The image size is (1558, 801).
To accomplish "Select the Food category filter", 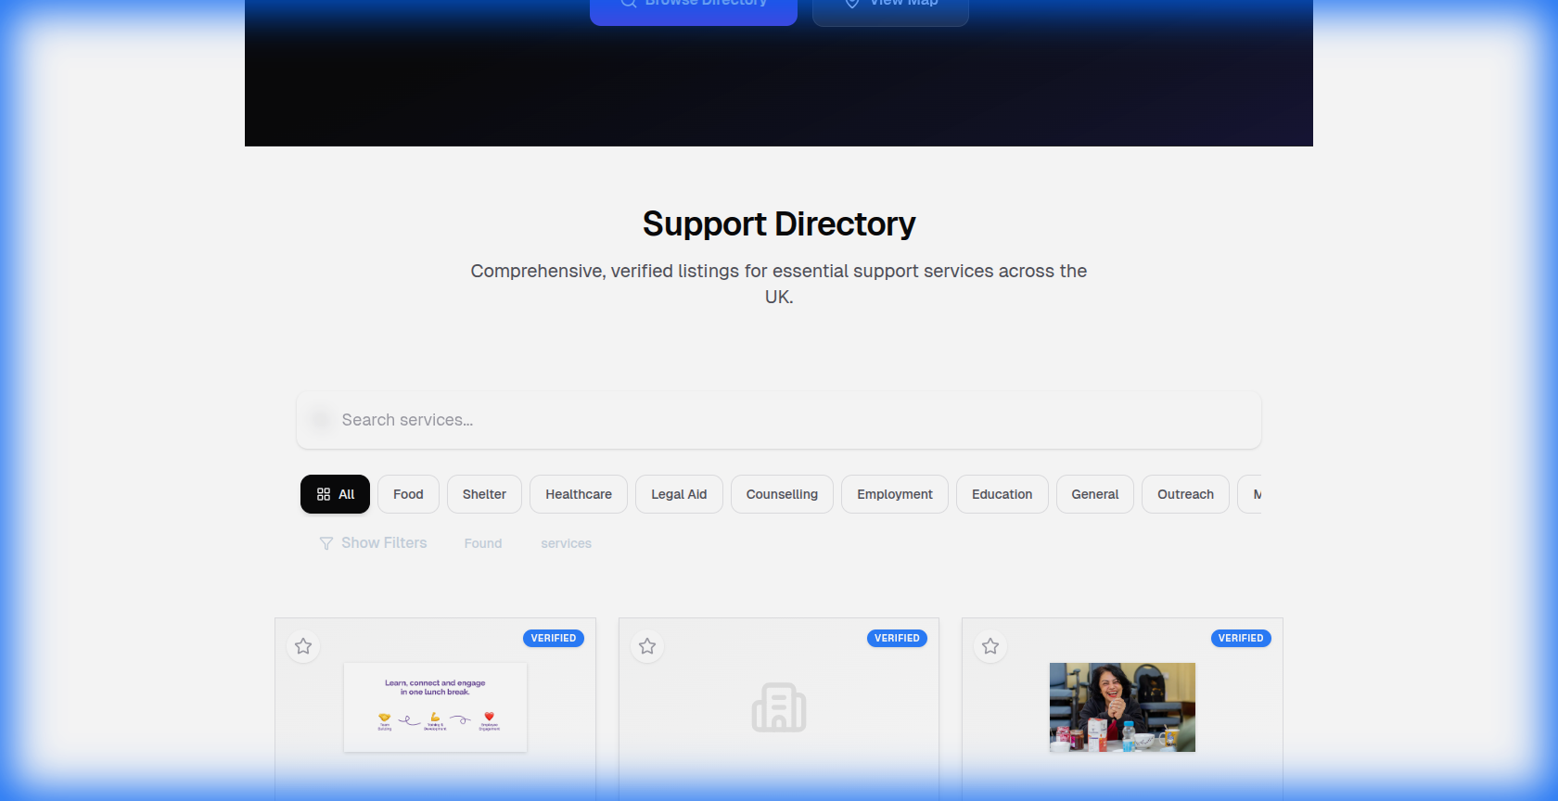I will (x=408, y=494).
